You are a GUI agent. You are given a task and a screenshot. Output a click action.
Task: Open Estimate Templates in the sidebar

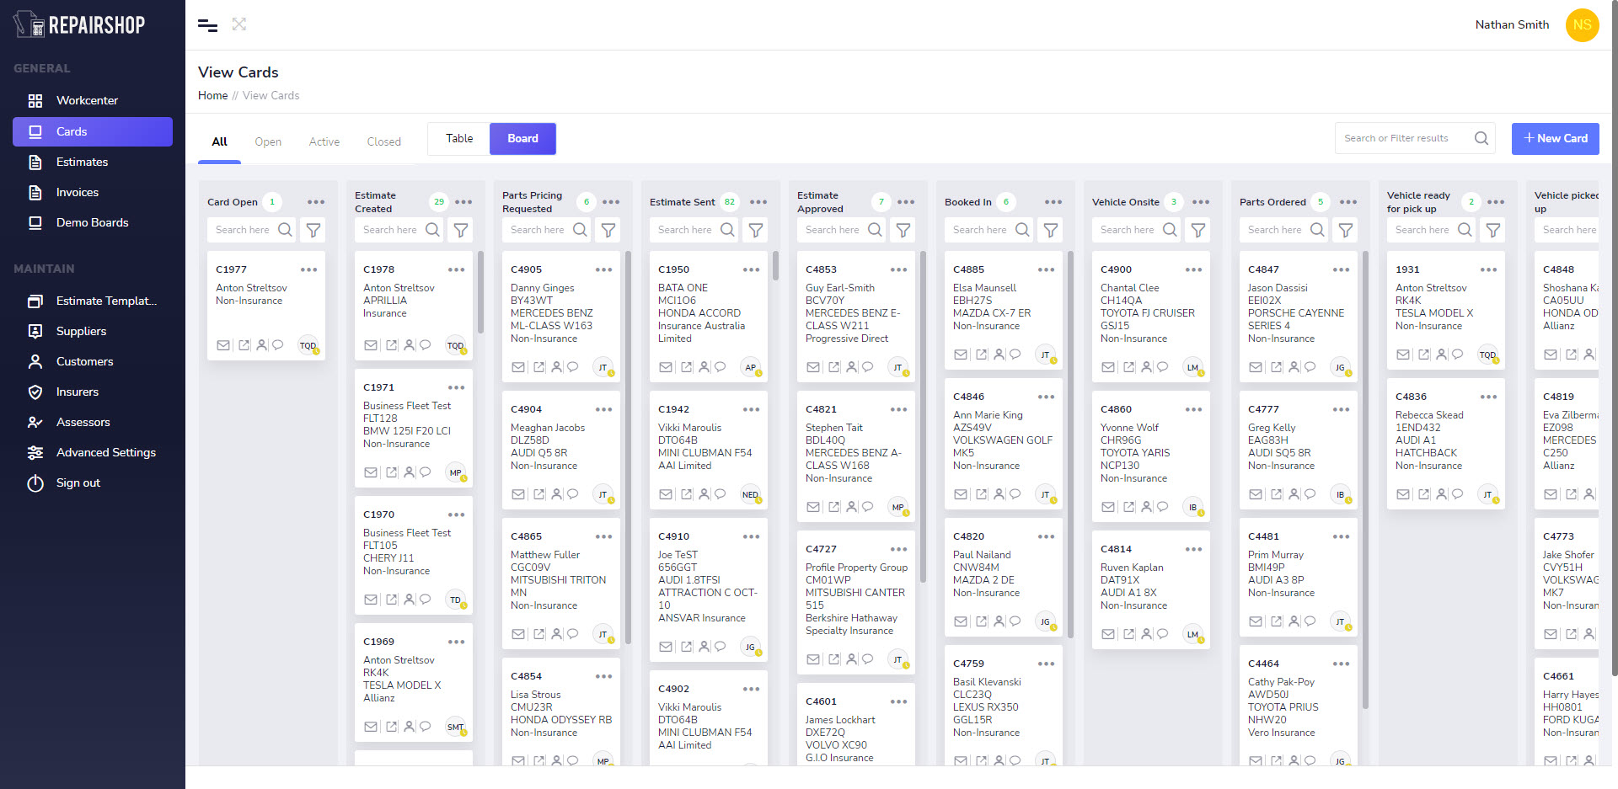click(93, 301)
